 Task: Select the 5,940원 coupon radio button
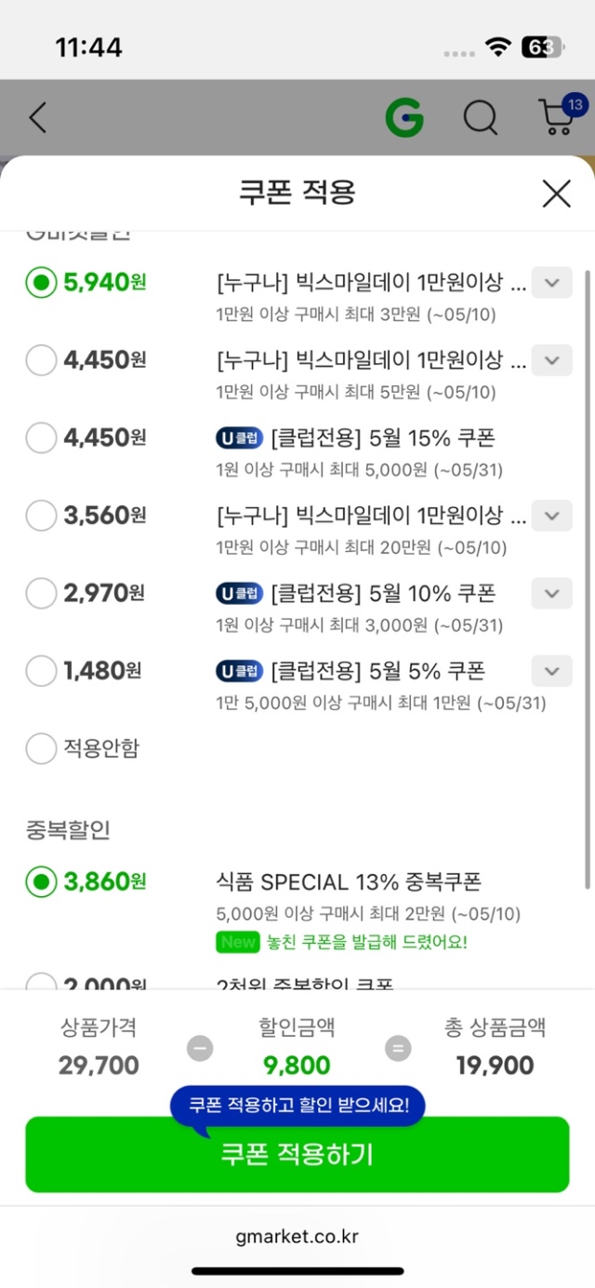coord(41,282)
